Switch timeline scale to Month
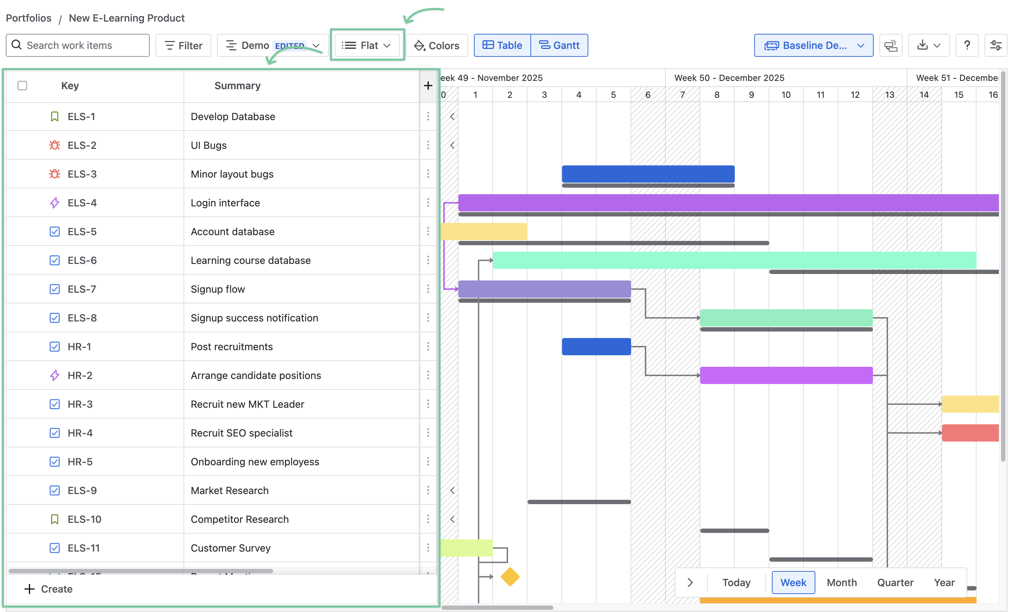Viewport: 1014px width, 612px height. (x=842, y=583)
